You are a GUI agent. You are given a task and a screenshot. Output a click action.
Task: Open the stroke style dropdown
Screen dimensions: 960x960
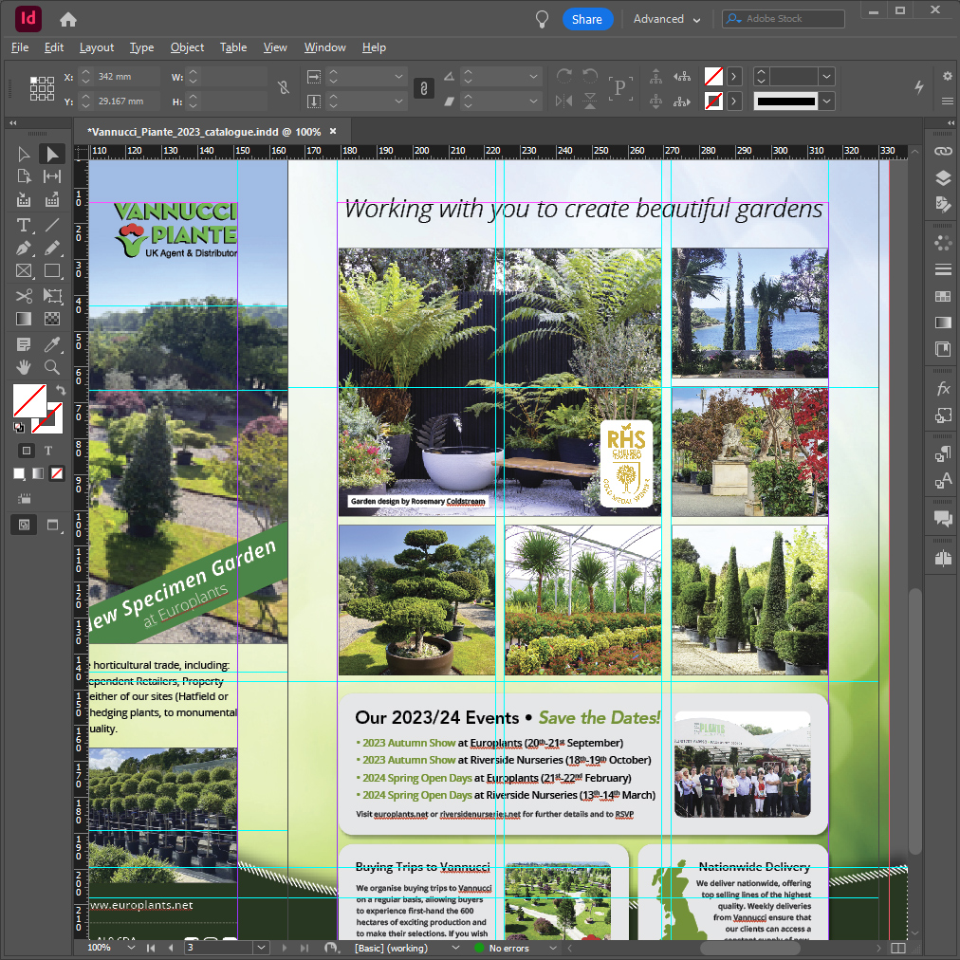826,101
